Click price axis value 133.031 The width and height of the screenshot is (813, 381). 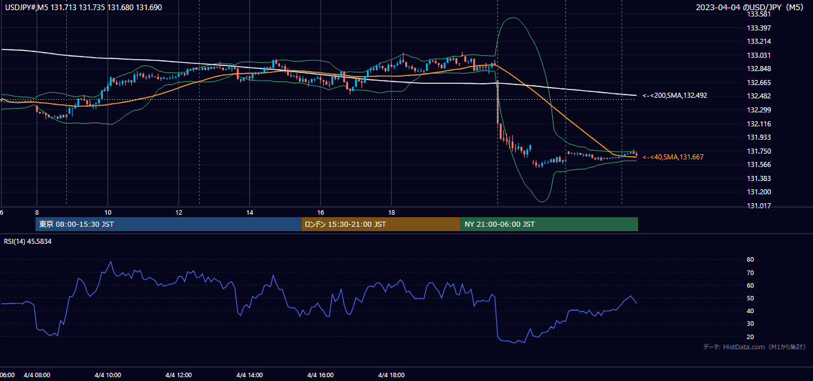(x=759, y=55)
